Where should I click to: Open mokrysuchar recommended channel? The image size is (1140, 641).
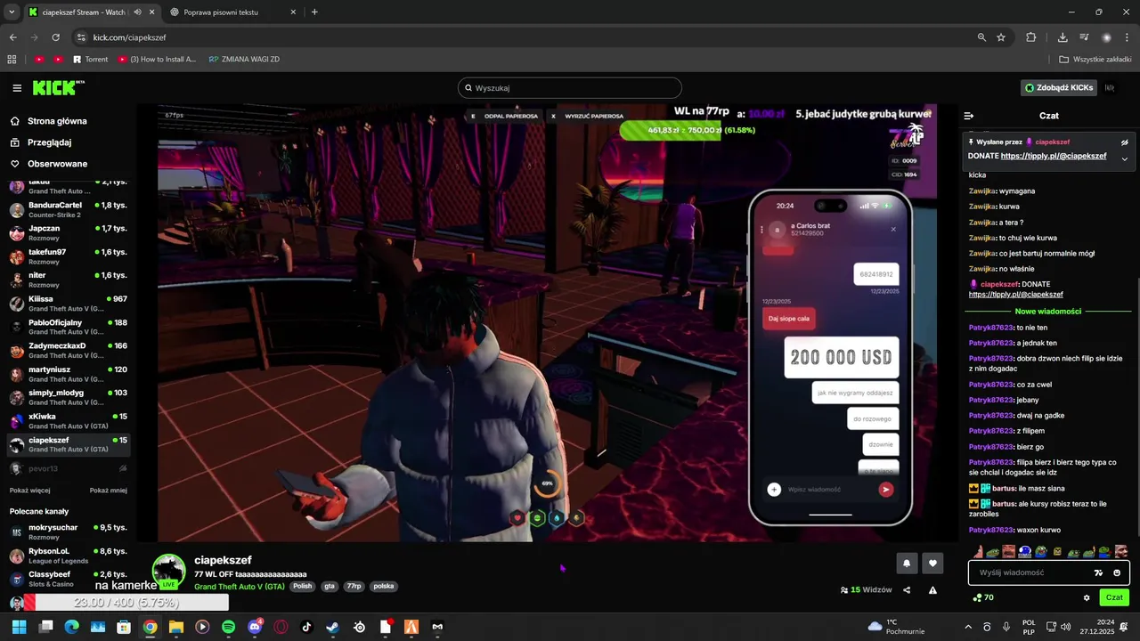point(69,531)
